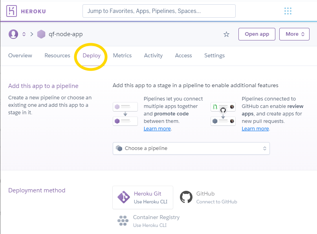
Task: Click the Heroku logo icon
Action: pyautogui.click(x=11, y=11)
